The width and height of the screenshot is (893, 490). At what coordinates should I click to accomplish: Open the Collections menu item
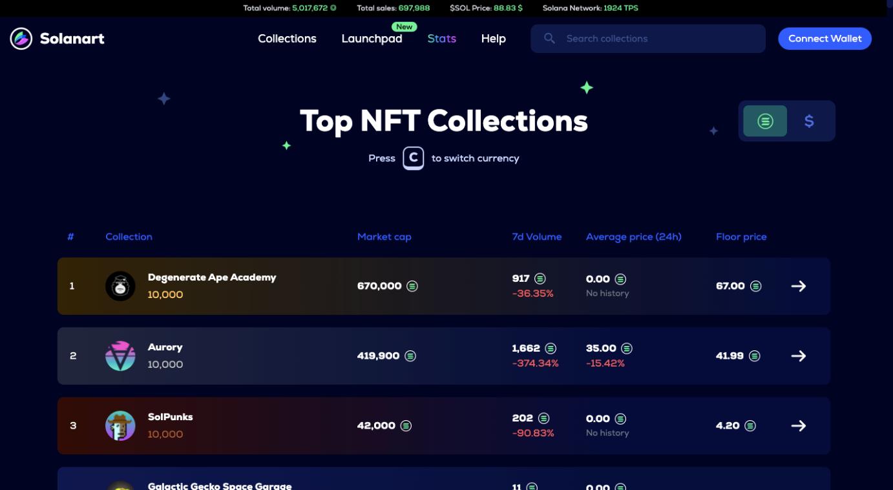(287, 39)
